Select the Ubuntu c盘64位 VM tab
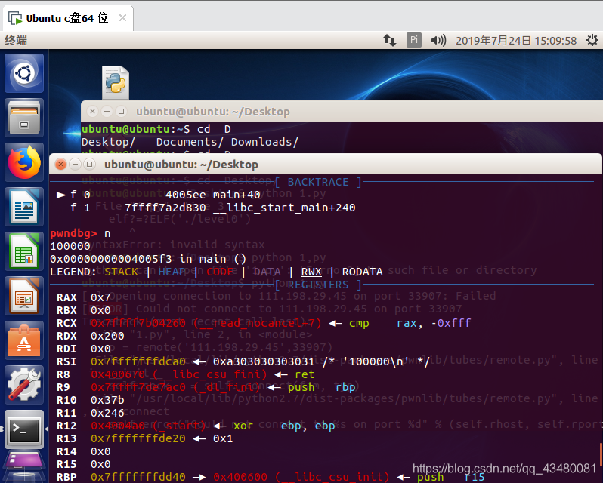The width and height of the screenshot is (603, 483). point(68,18)
